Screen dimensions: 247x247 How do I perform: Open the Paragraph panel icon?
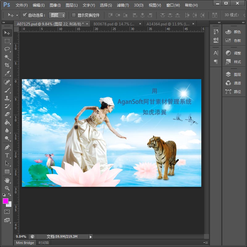click(x=216, y=61)
